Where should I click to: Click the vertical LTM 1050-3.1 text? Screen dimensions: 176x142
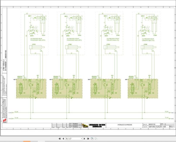point(4,65)
